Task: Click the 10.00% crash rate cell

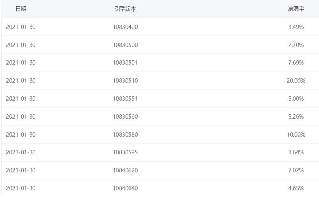Action: coord(296,135)
